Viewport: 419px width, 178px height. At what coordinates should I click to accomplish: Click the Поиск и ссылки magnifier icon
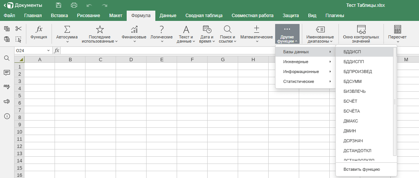coord(227,29)
